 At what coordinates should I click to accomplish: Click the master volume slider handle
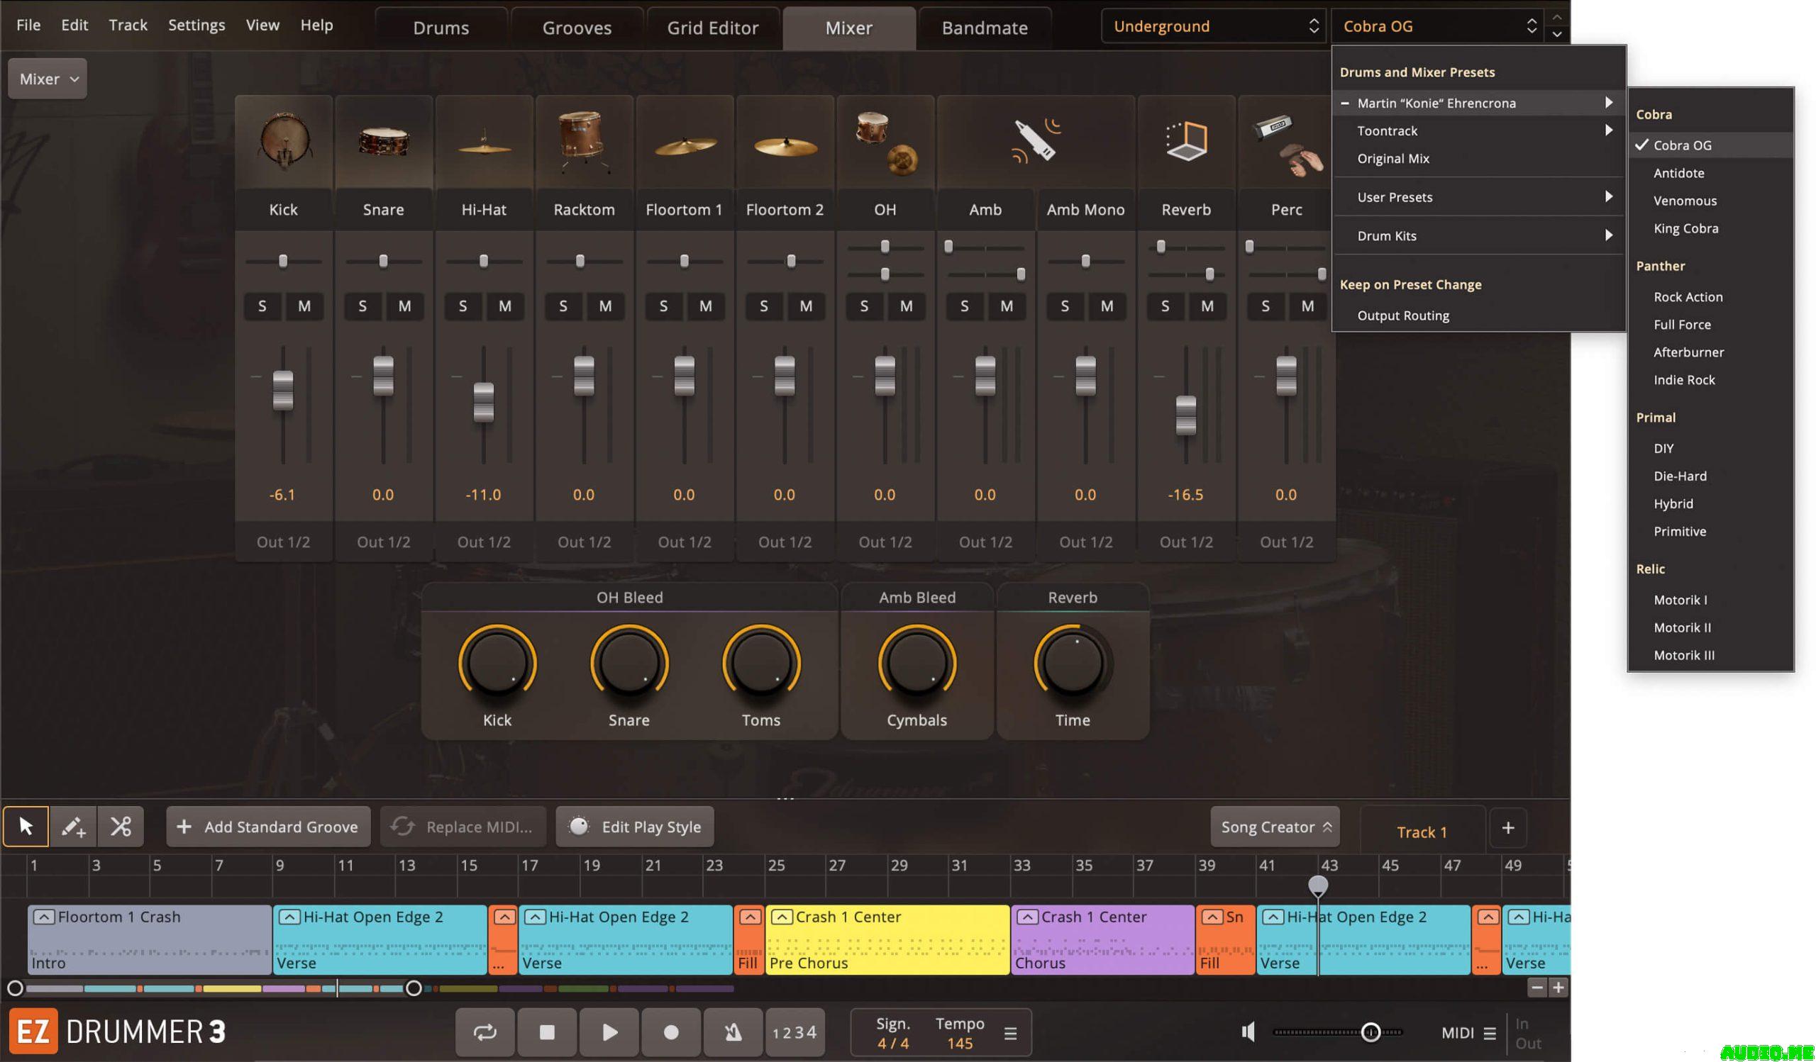(1371, 1032)
